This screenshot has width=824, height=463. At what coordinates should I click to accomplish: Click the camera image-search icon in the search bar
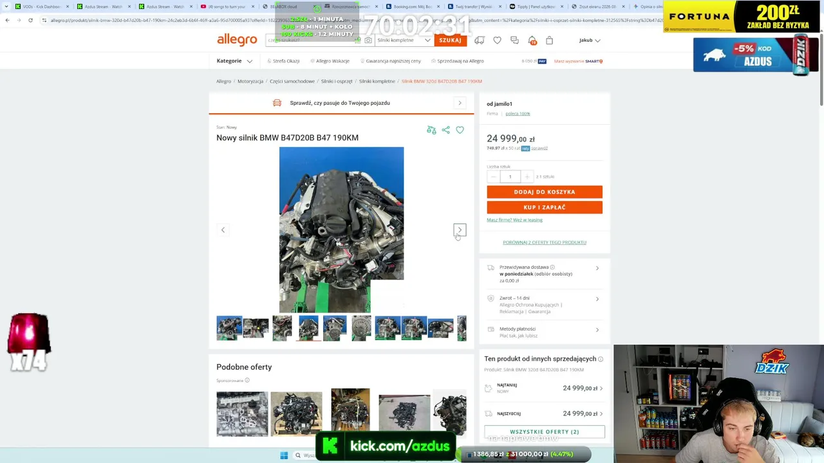(368, 40)
